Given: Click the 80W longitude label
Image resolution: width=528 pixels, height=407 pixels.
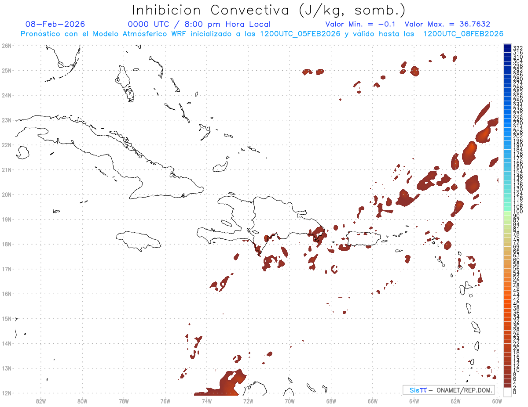Looking at the screenshot, I should 82,401.
